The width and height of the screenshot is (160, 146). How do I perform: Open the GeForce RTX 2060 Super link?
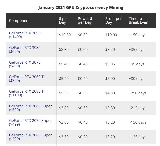30,137
